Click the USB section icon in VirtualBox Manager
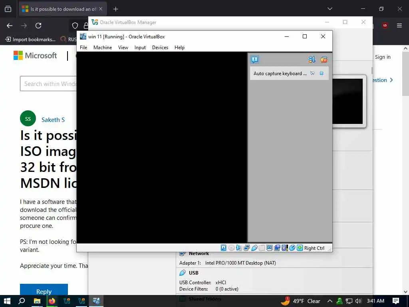This screenshot has height=307, width=409. [x=182, y=273]
